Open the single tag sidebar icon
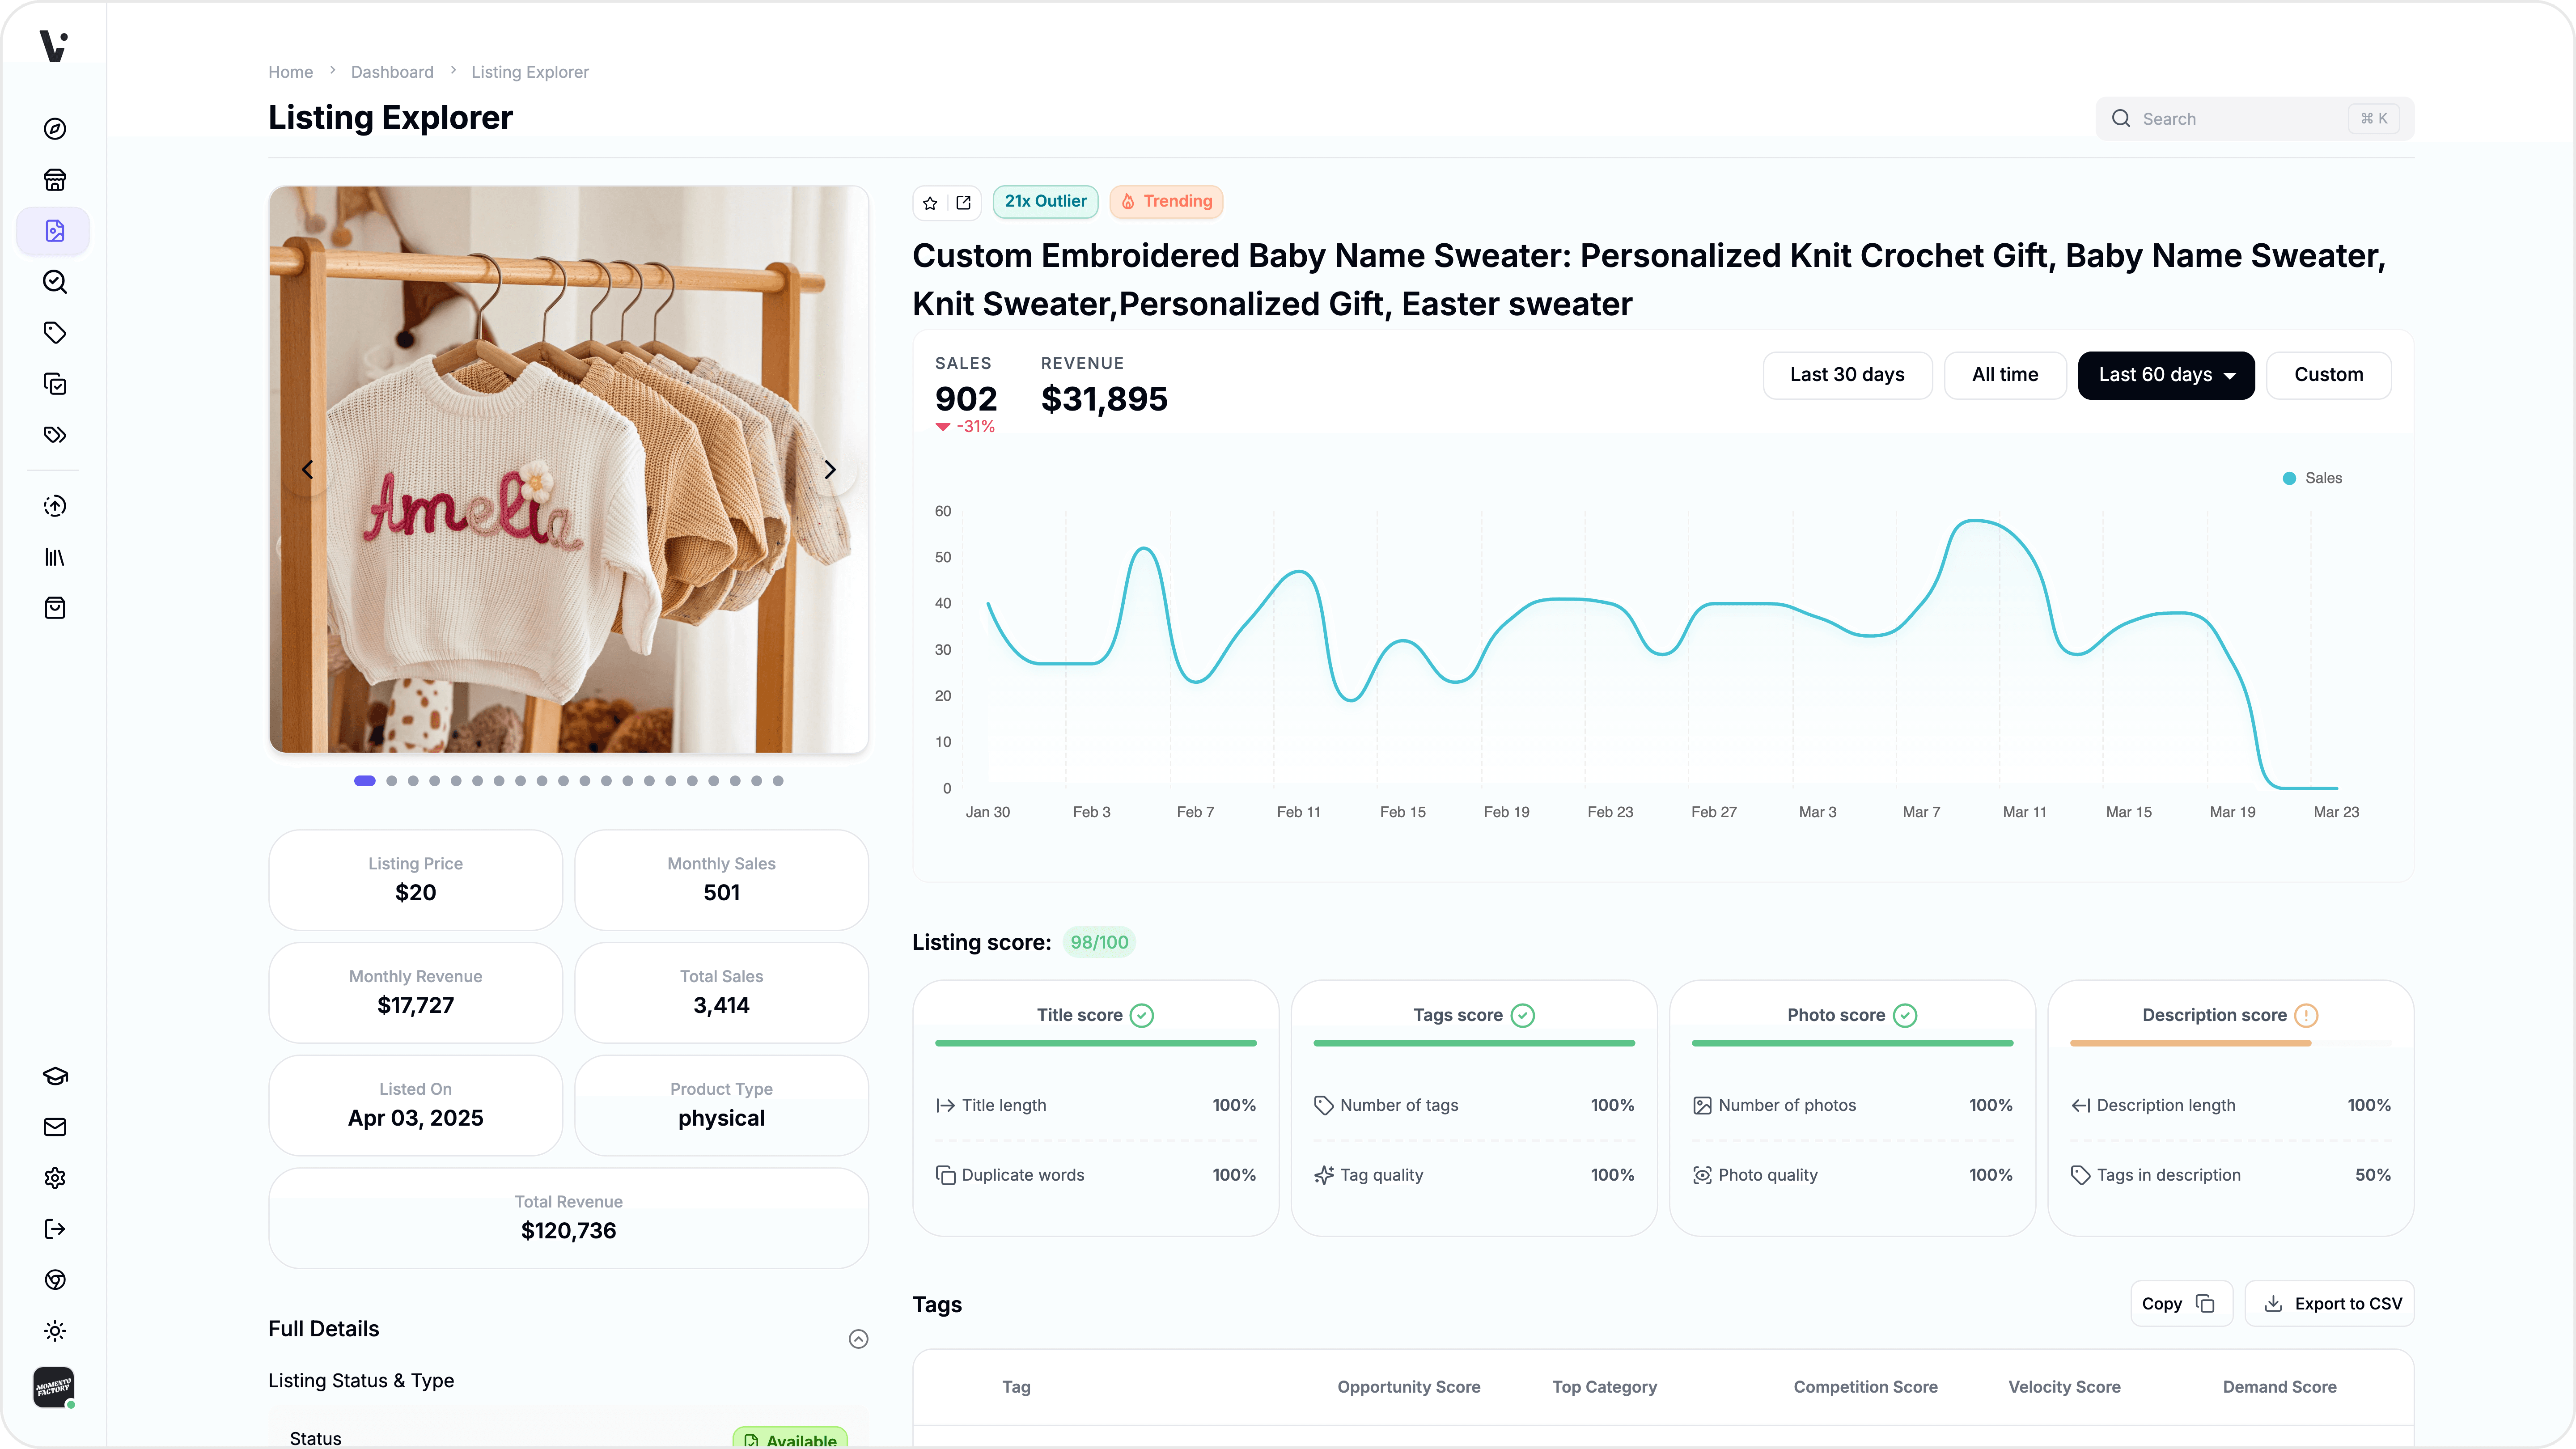This screenshot has width=2576, height=1449. point(55,333)
